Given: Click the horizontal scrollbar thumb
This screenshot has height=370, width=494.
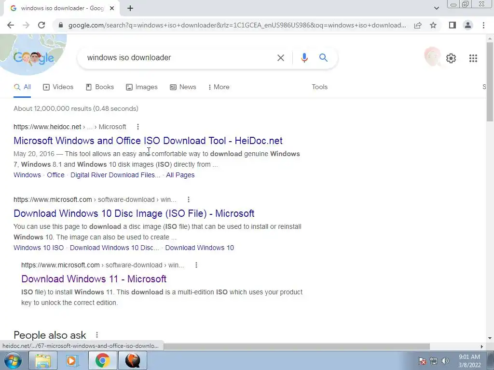Looking at the screenshot, I should [x=296, y=346].
